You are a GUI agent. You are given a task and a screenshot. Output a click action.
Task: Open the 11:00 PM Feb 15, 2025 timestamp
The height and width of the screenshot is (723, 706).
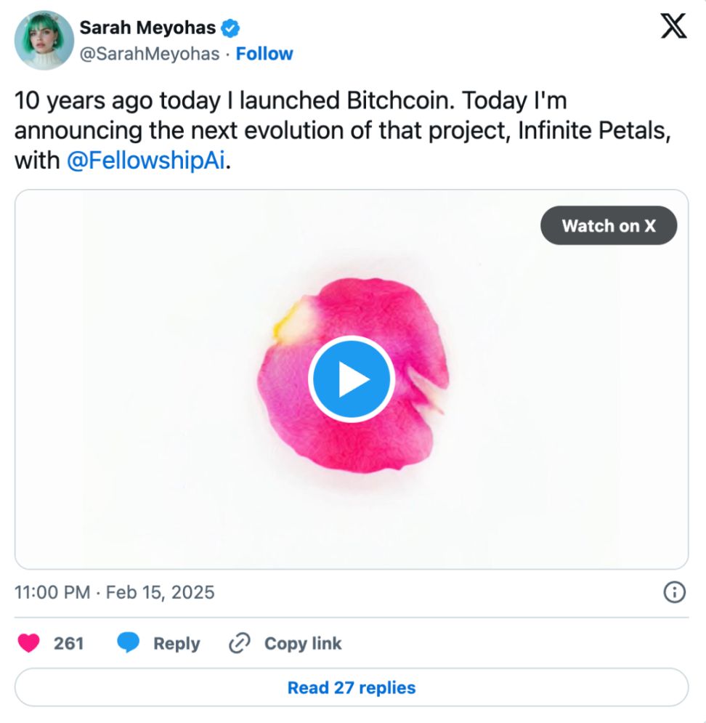pyautogui.click(x=115, y=592)
